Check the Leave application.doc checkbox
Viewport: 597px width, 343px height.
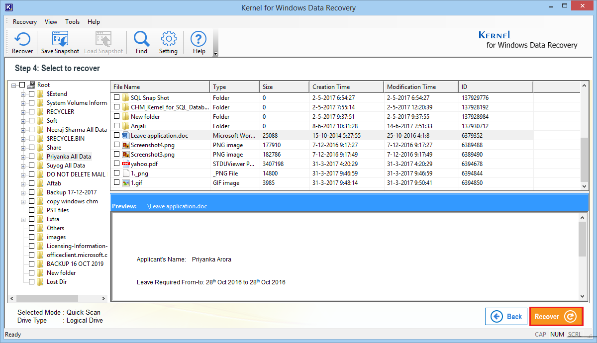tap(117, 136)
